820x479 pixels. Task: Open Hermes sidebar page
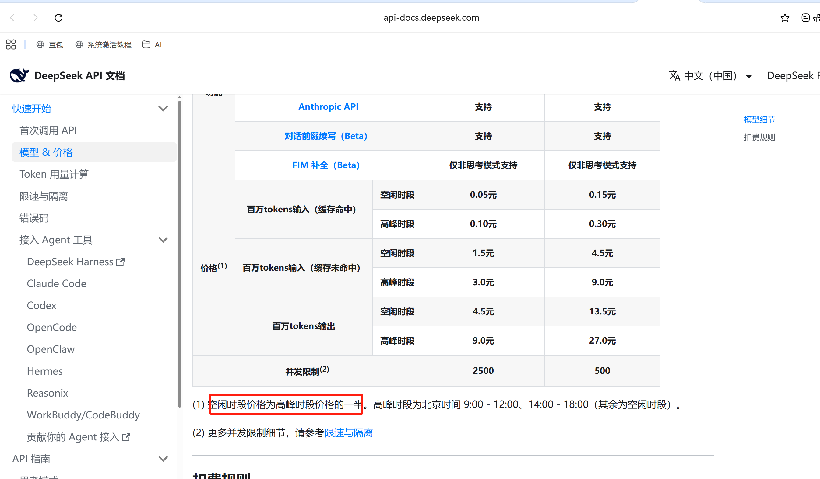[45, 371]
